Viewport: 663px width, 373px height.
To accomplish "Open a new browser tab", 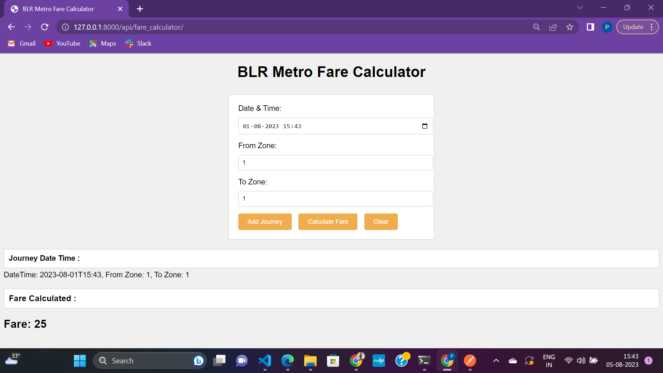I will (140, 9).
